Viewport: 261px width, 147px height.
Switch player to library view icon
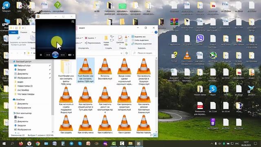(73, 22)
